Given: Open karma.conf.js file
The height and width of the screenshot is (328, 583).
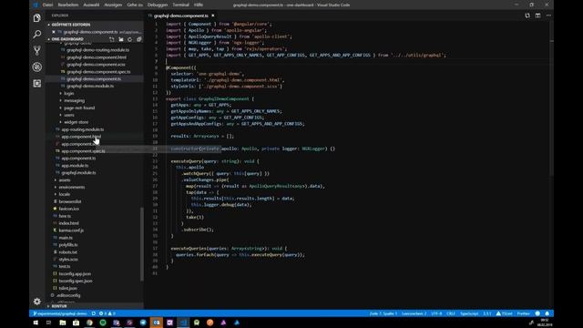Looking at the screenshot, I should click(71, 231).
